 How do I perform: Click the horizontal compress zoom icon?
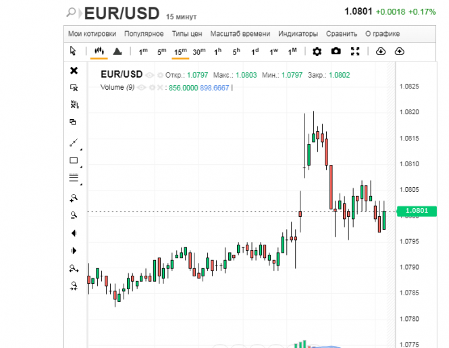[74, 286]
